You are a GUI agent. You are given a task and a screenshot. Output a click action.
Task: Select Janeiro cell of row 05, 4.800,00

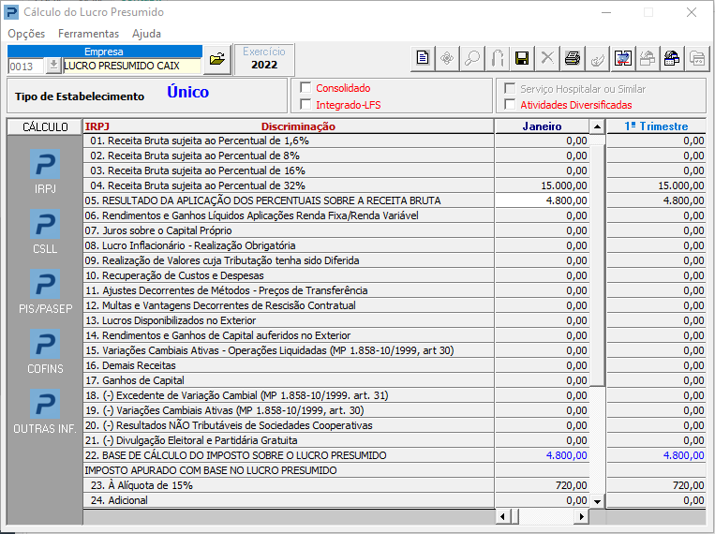[x=543, y=200]
